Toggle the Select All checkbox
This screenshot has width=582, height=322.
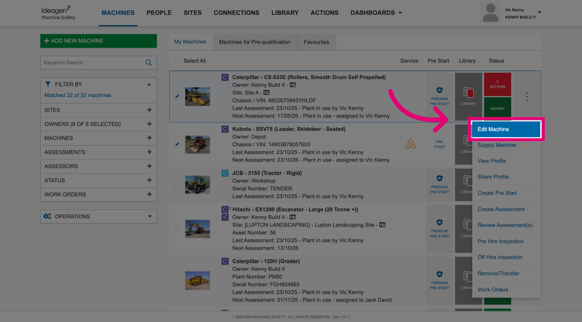pyautogui.click(x=177, y=61)
